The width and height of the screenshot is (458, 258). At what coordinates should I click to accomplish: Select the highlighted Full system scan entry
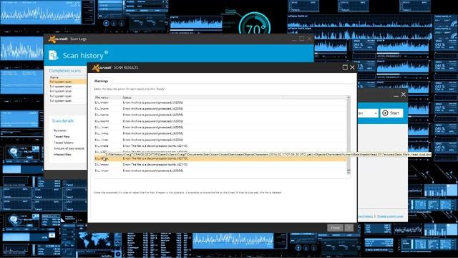tap(67, 82)
